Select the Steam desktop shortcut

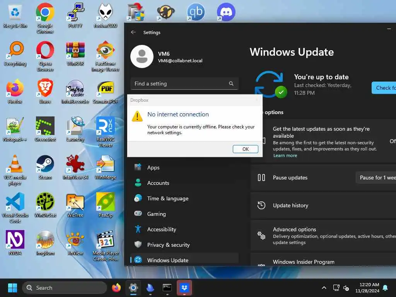(x=45, y=167)
